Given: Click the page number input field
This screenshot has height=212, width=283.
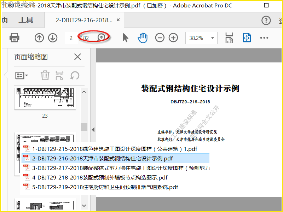Looking at the screenshot, I should click(x=71, y=38).
